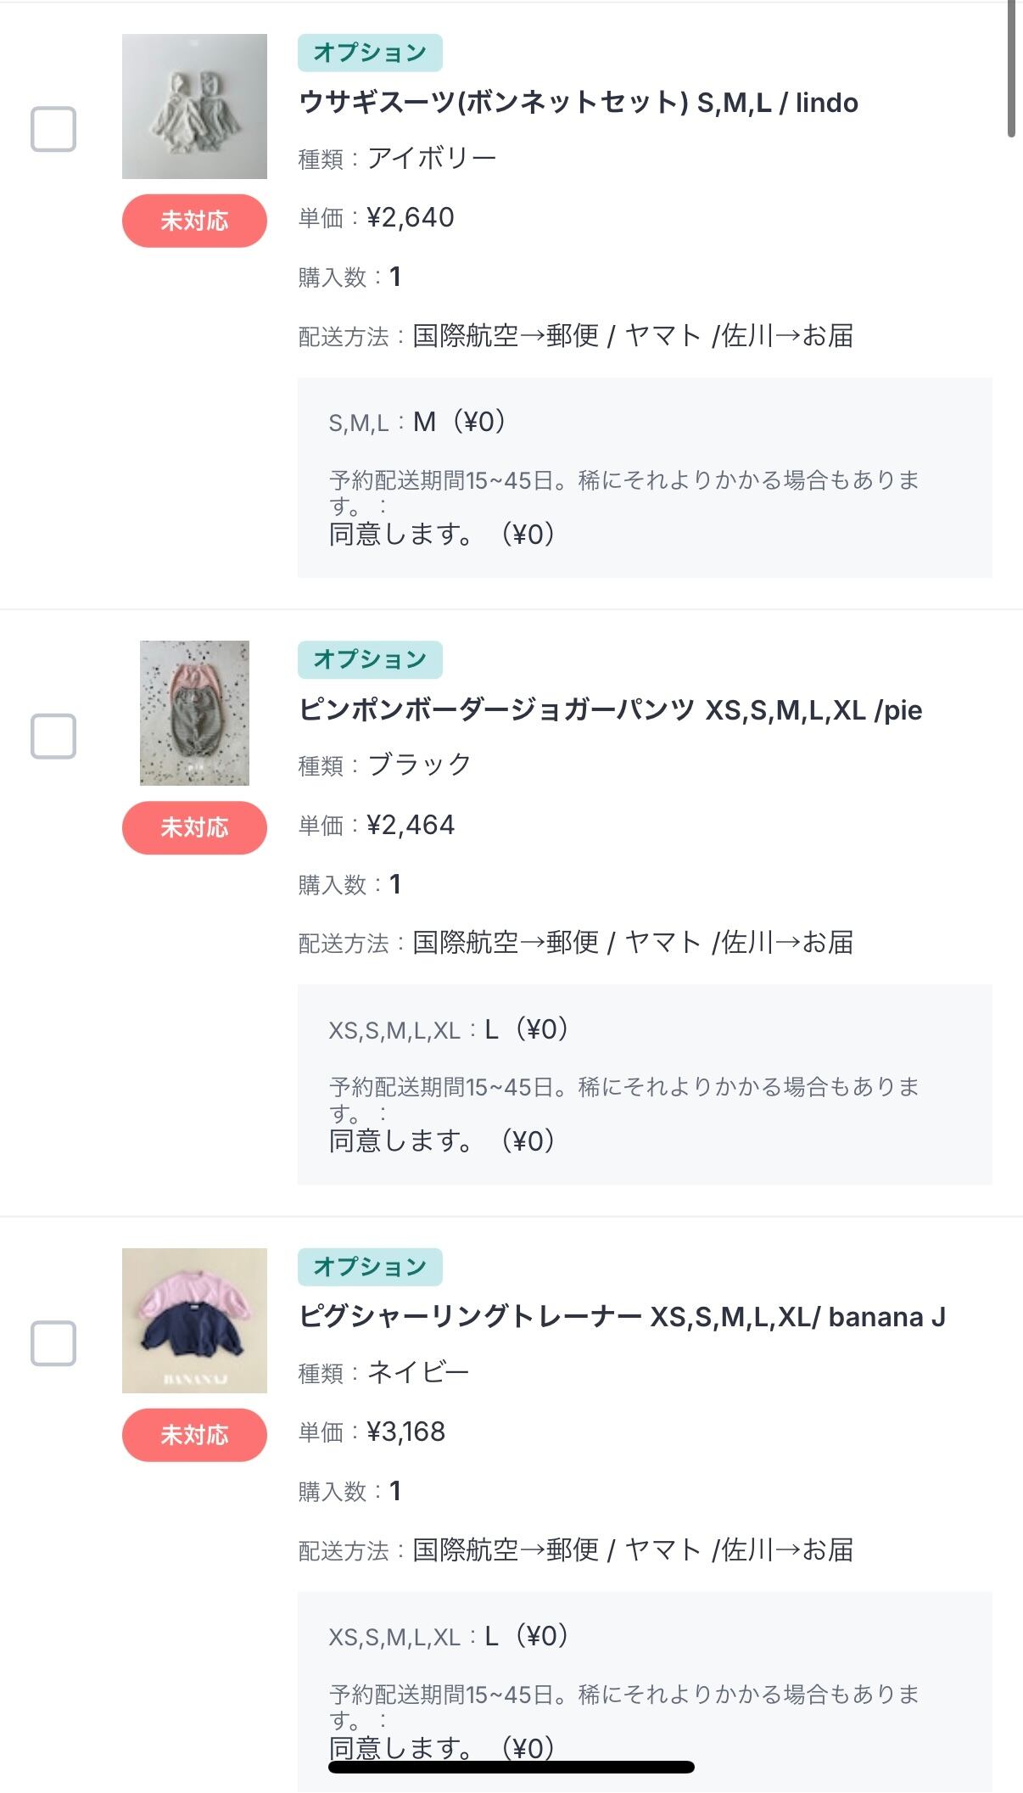Click オプション tag above ウサギスーツ title

coord(370,53)
